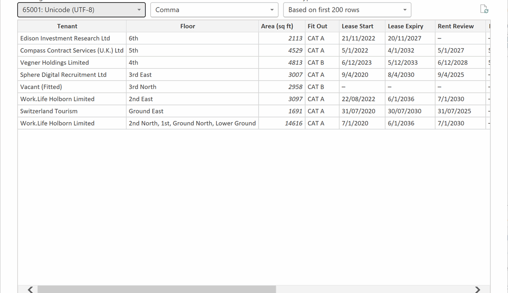Click the Ground East floor cell
Viewport: 508px width, 293px height.
(192, 111)
